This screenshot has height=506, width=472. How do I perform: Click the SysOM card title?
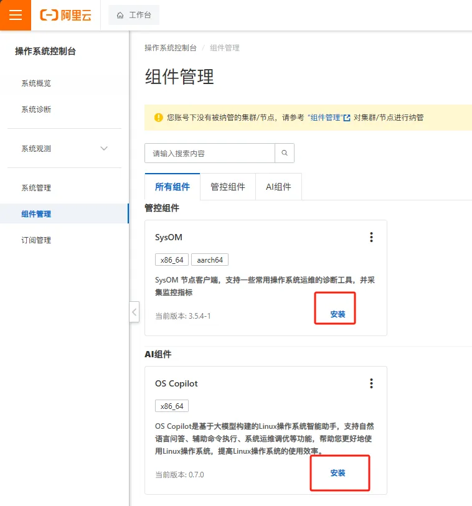pyautogui.click(x=169, y=237)
